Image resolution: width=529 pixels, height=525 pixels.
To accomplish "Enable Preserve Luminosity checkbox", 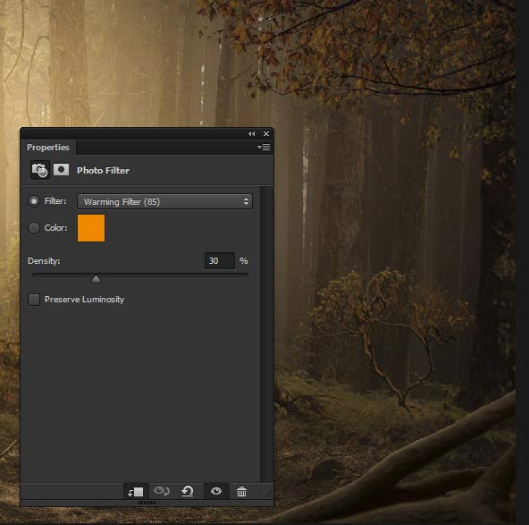I will (x=34, y=300).
